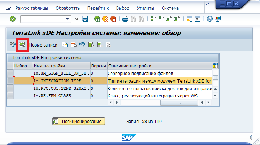Click the Undo change icon

(82, 45)
